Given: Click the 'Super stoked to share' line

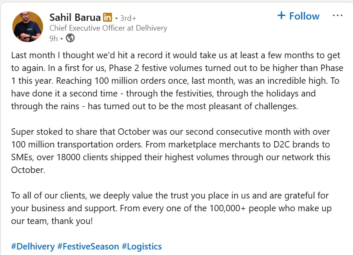Looking at the screenshot, I should [52, 132].
